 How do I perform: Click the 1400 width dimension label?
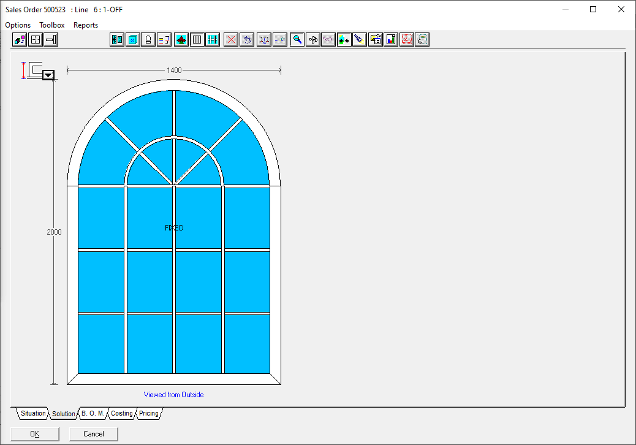pyautogui.click(x=174, y=70)
